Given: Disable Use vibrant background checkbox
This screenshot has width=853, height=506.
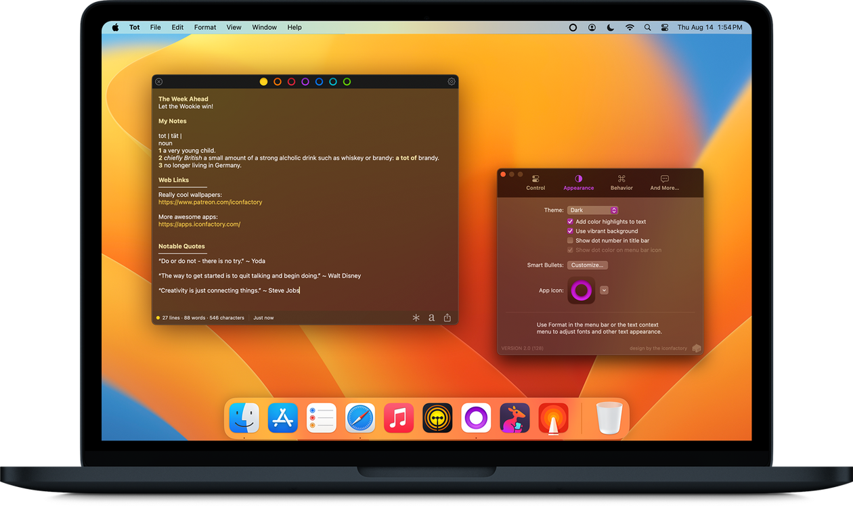Looking at the screenshot, I should (570, 231).
